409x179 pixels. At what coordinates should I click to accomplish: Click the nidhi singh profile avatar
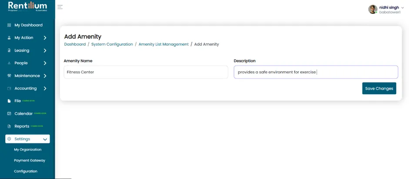pos(373,10)
